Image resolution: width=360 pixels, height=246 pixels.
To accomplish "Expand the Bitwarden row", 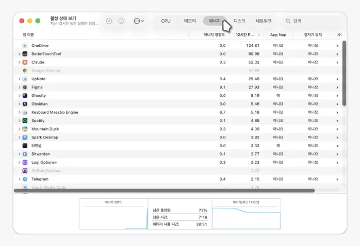I will click(x=19, y=154).
